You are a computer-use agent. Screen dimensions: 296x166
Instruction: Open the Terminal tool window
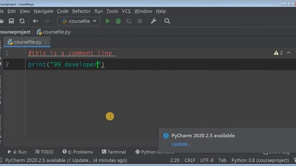[x=114, y=152]
